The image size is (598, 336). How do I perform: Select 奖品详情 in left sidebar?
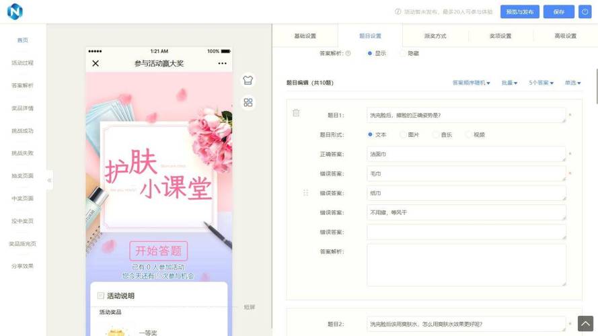(22, 108)
